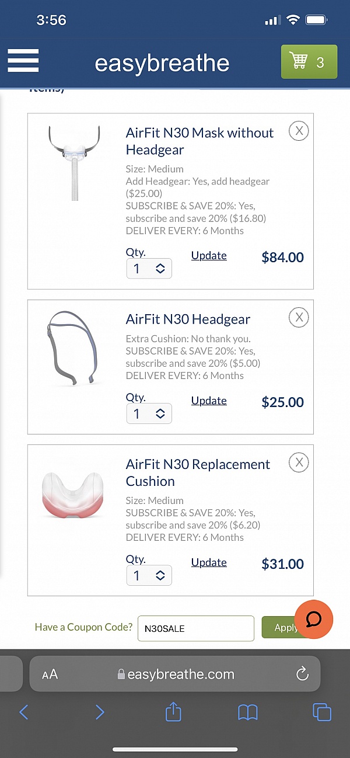350x758 pixels.
Task: Click Update link for AirFit N30 Mask
Action: [209, 256]
